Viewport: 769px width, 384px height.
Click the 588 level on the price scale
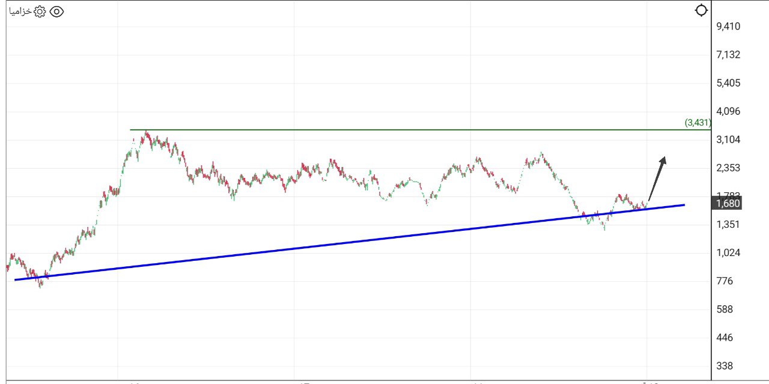(x=725, y=309)
